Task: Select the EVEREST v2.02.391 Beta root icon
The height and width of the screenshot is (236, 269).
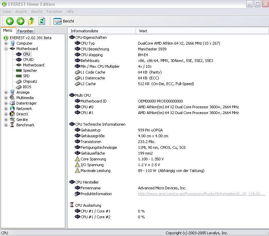Action: point(6,38)
